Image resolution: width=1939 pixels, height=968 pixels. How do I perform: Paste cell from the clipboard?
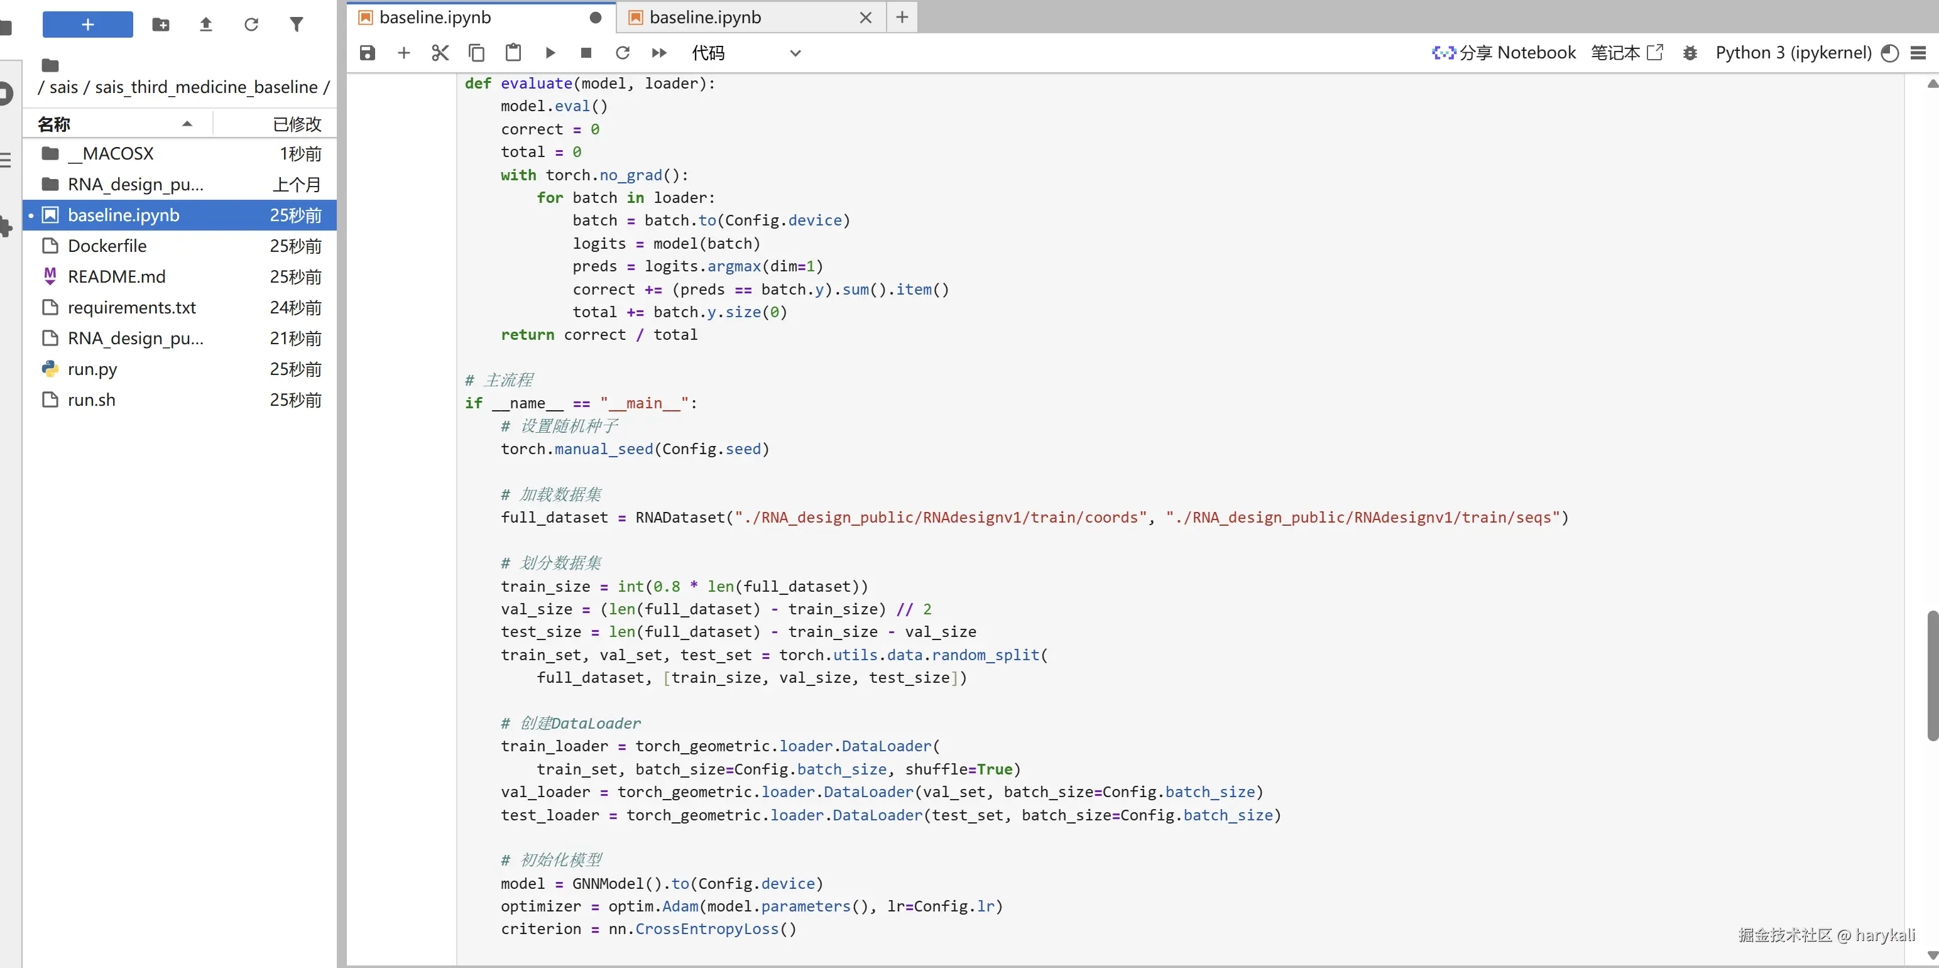click(513, 53)
